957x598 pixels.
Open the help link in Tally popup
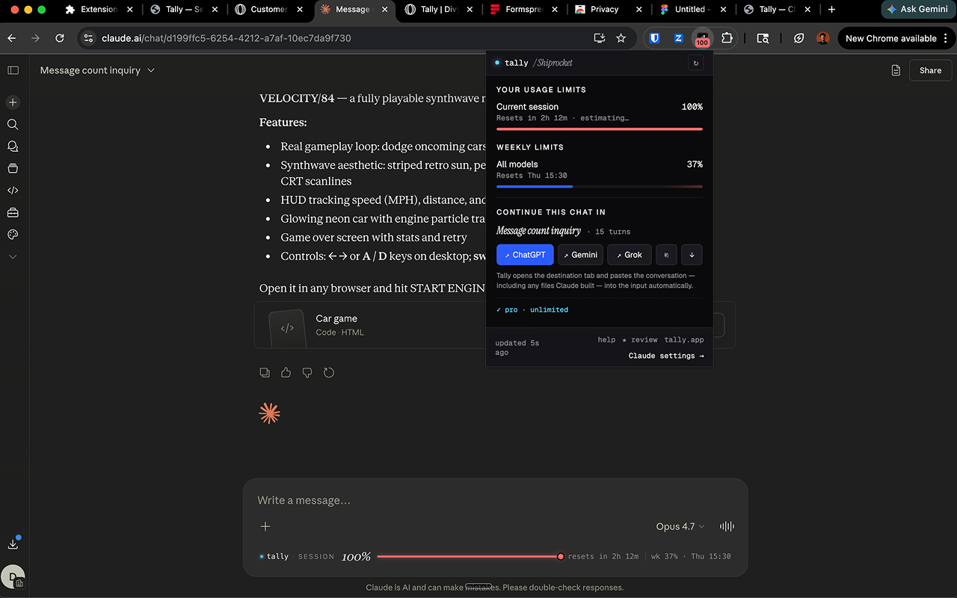(x=606, y=339)
